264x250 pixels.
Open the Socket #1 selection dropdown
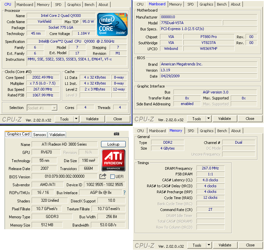(54, 108)
